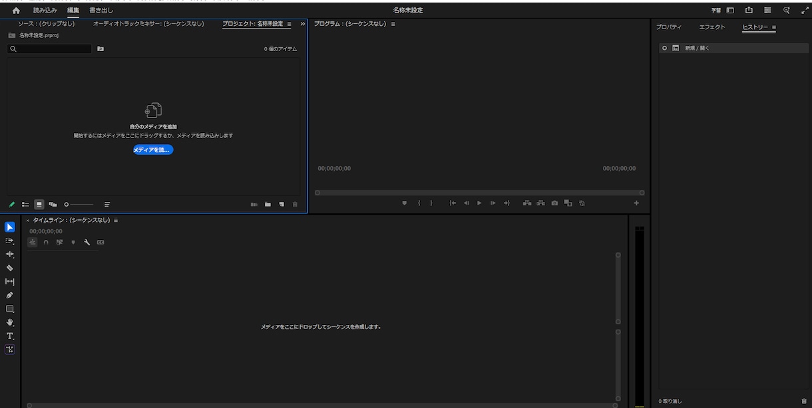Expand hidden panel tabs with the double chevron
The width and height of the screenshot is (812, 408).
coord(303,24)
